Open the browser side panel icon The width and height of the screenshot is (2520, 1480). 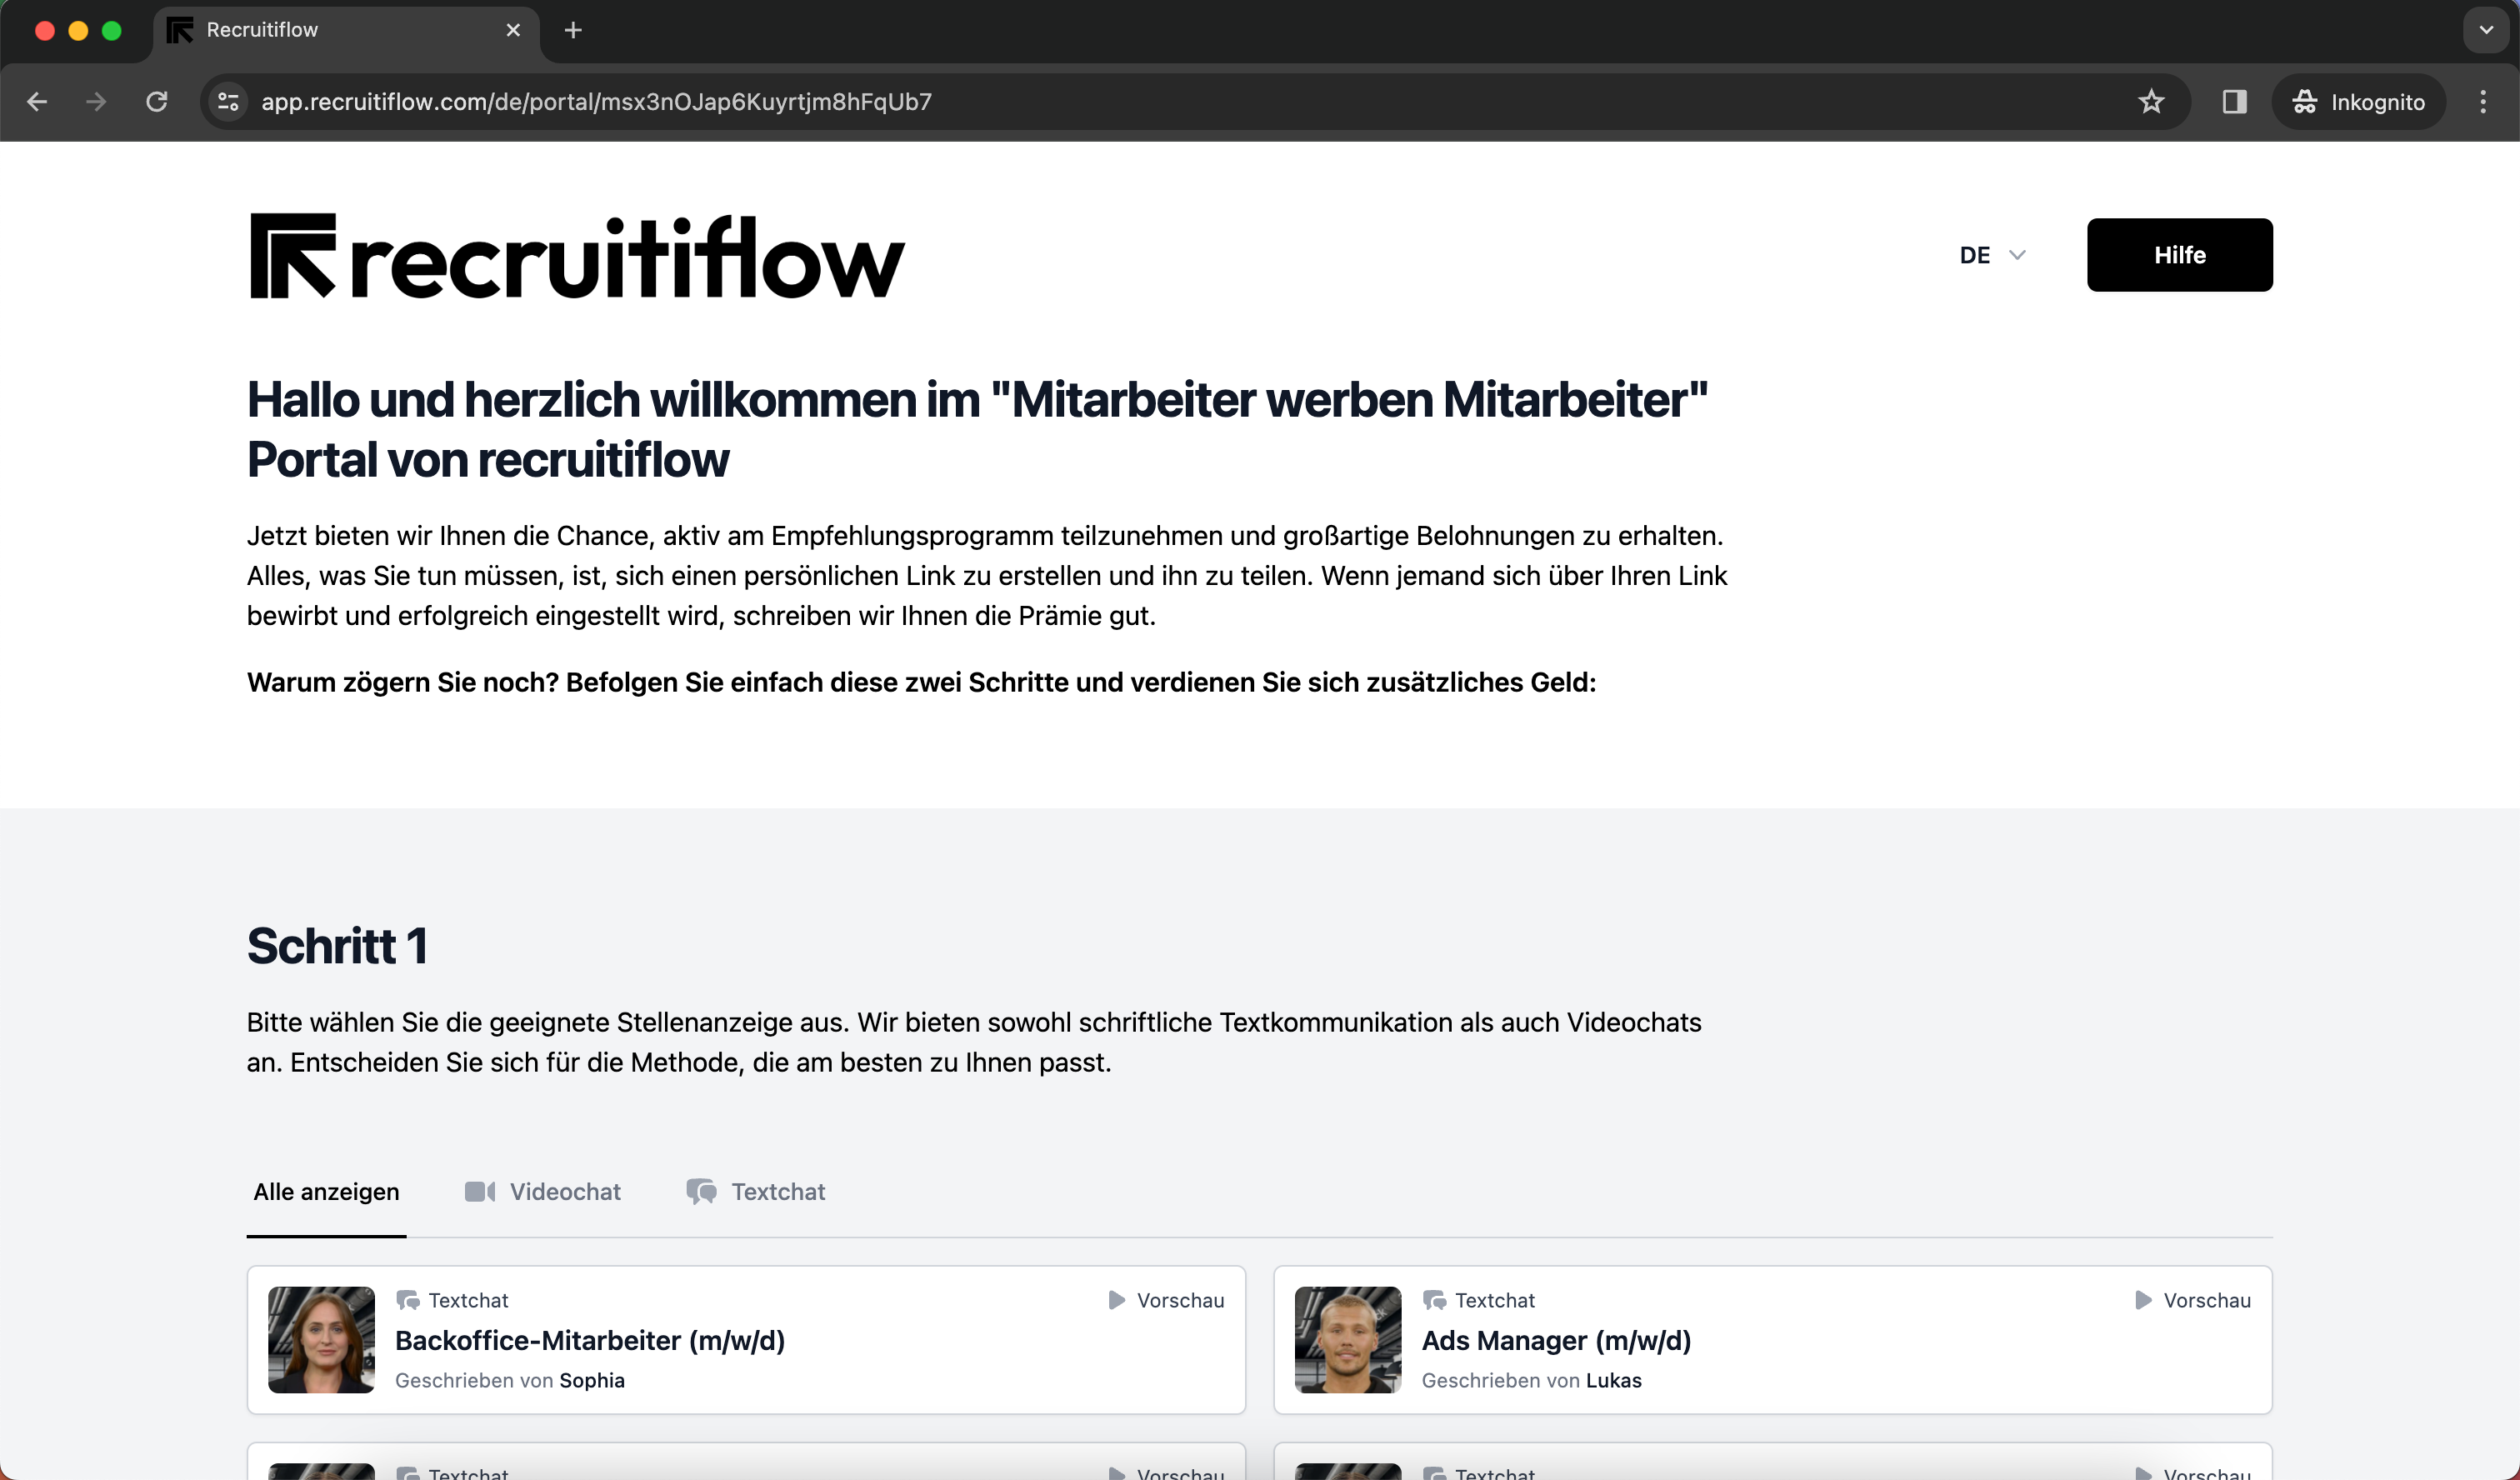tap(2233, 101)
